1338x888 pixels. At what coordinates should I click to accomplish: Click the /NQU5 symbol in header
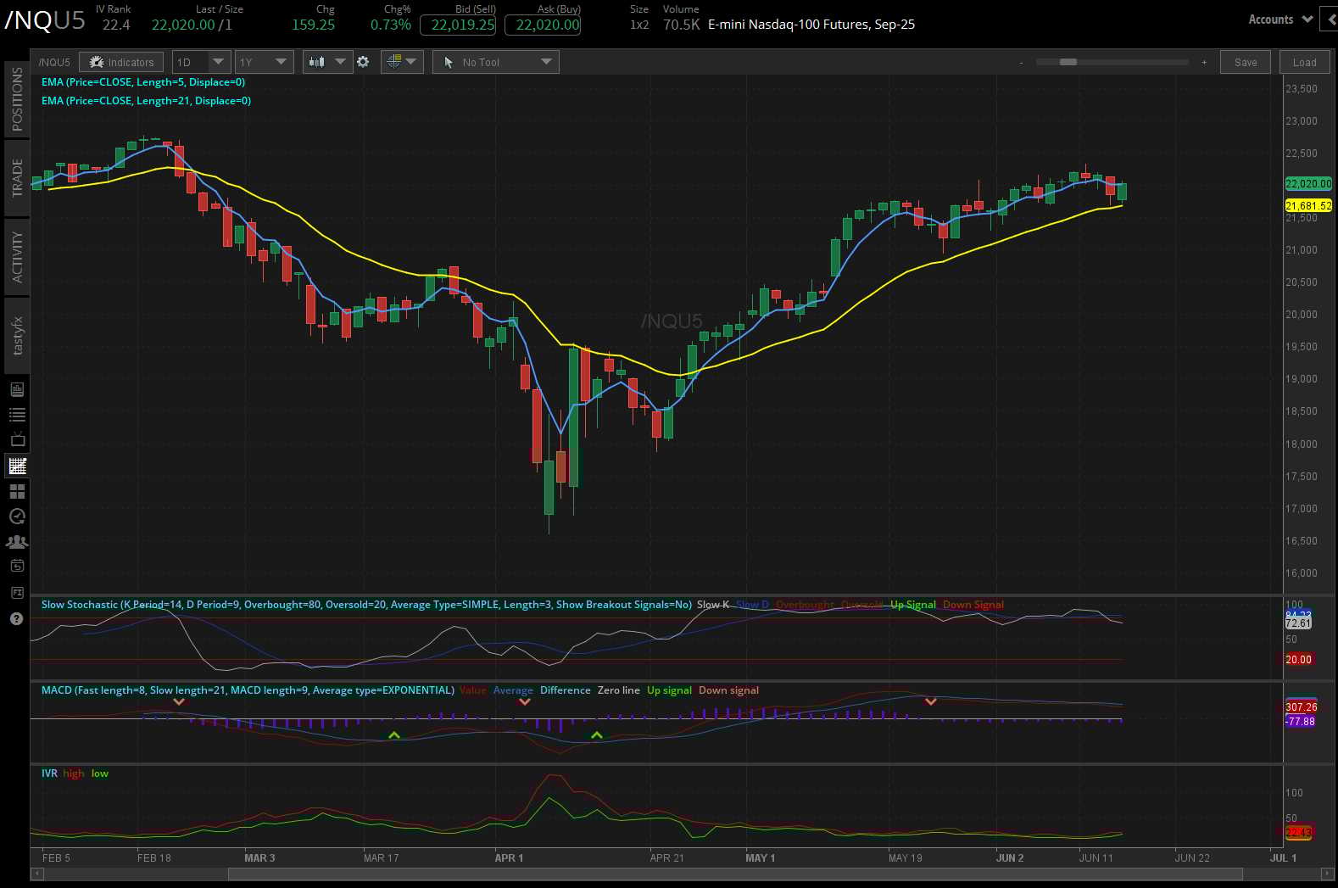45,20
